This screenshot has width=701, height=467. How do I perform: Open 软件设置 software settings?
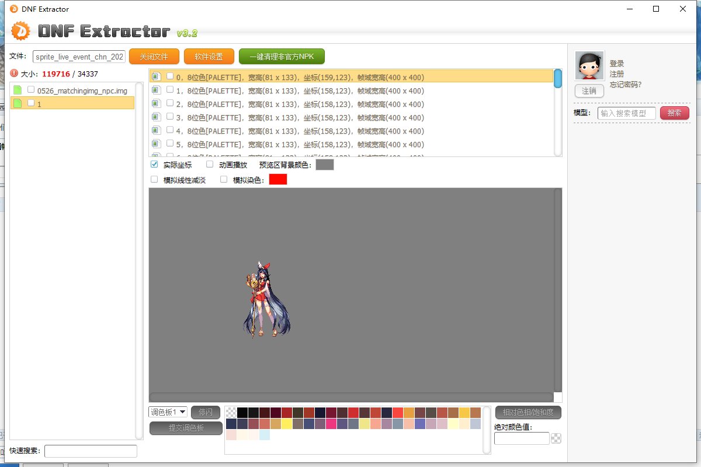point(209,57)
